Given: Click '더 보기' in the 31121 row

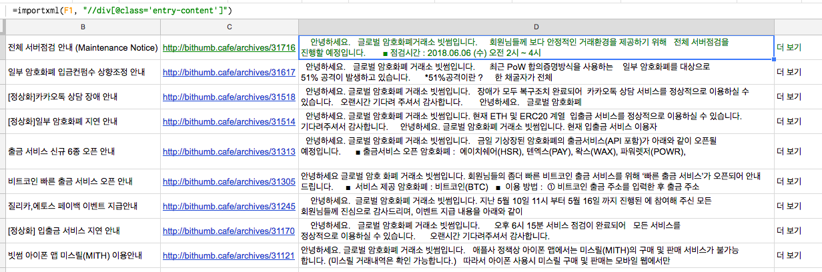Looking at the screenshot, I should click(x=789, y=255).
